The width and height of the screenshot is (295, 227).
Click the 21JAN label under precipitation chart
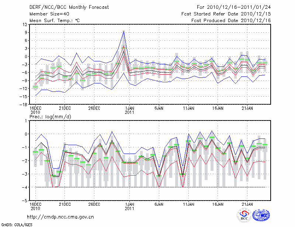click(x=247, y=203)
